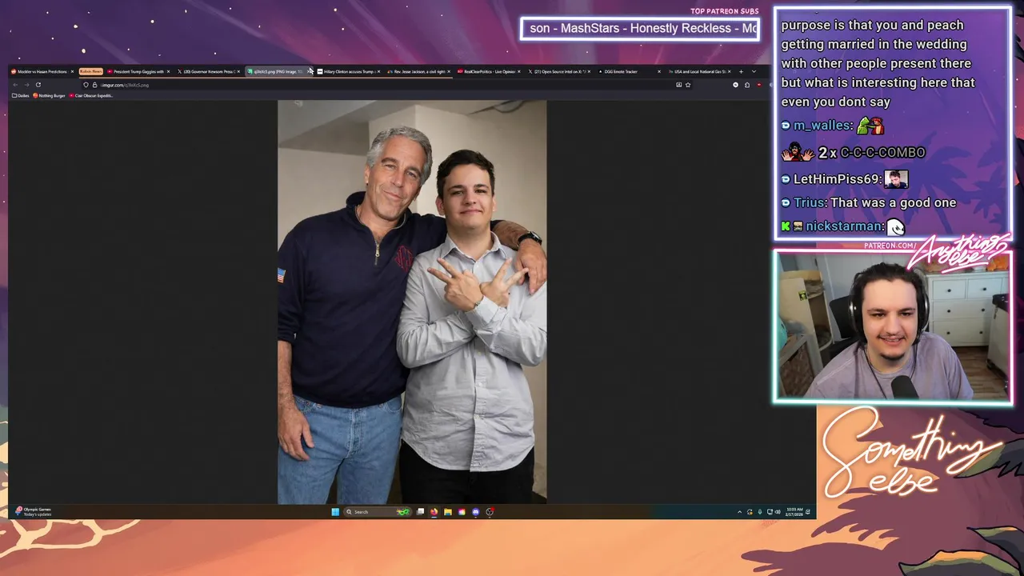Open the Clair Obscur Expedition bookmark
The image size is (1024, 576).
point(91,95)
